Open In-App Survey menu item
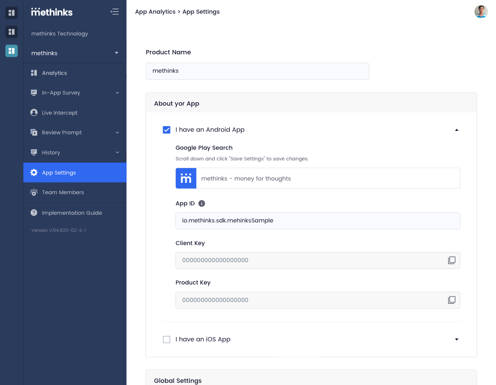 (x=75, y=93)
